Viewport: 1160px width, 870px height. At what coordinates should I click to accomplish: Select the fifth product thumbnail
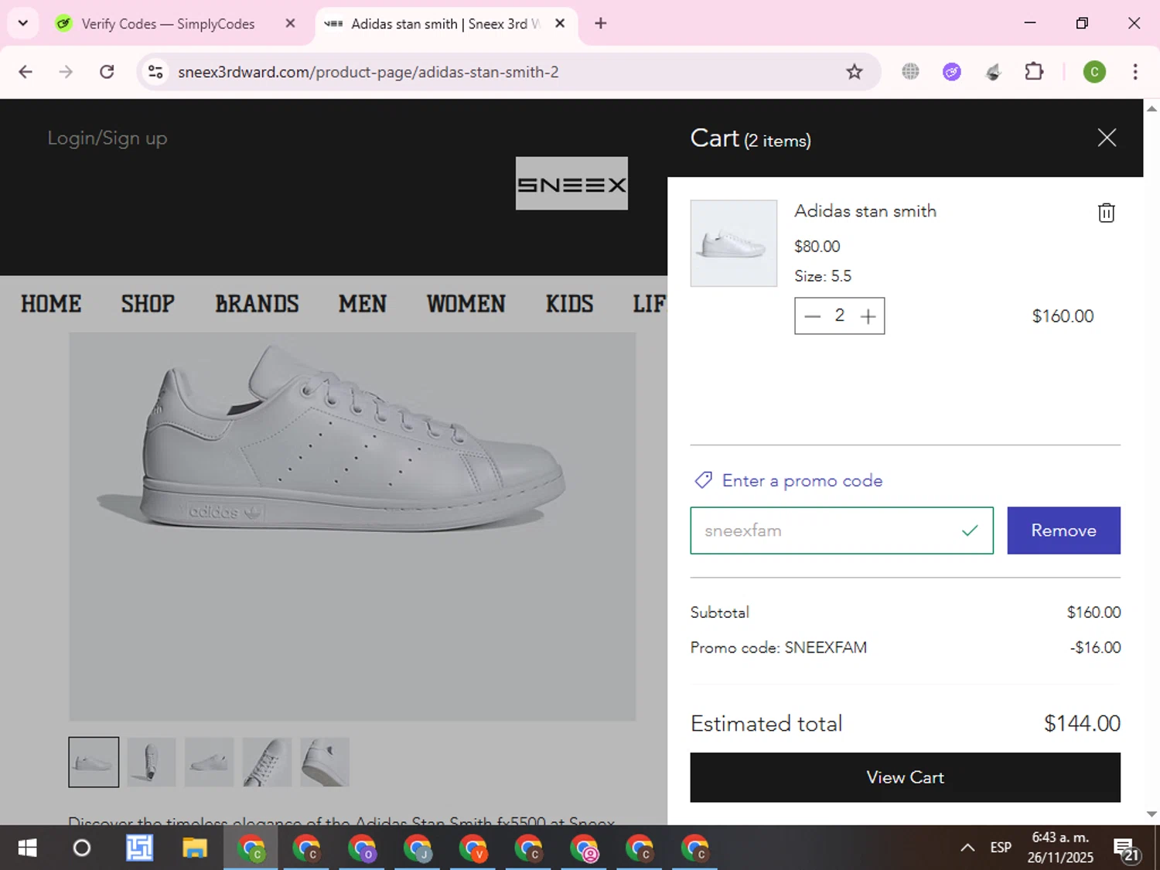[x=325, y=762]
